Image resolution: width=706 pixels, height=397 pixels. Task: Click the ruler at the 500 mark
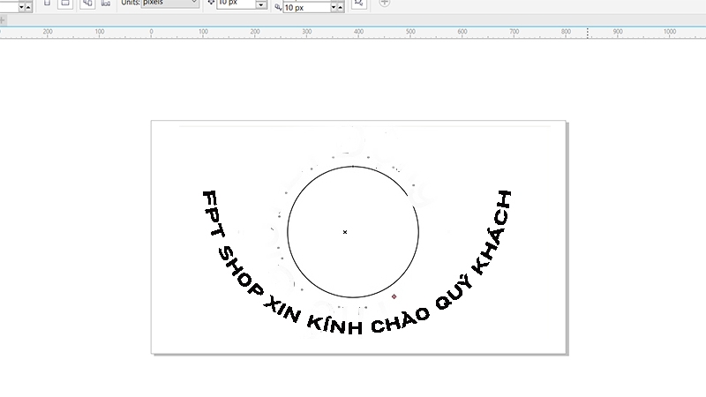[x=410, y=32]
